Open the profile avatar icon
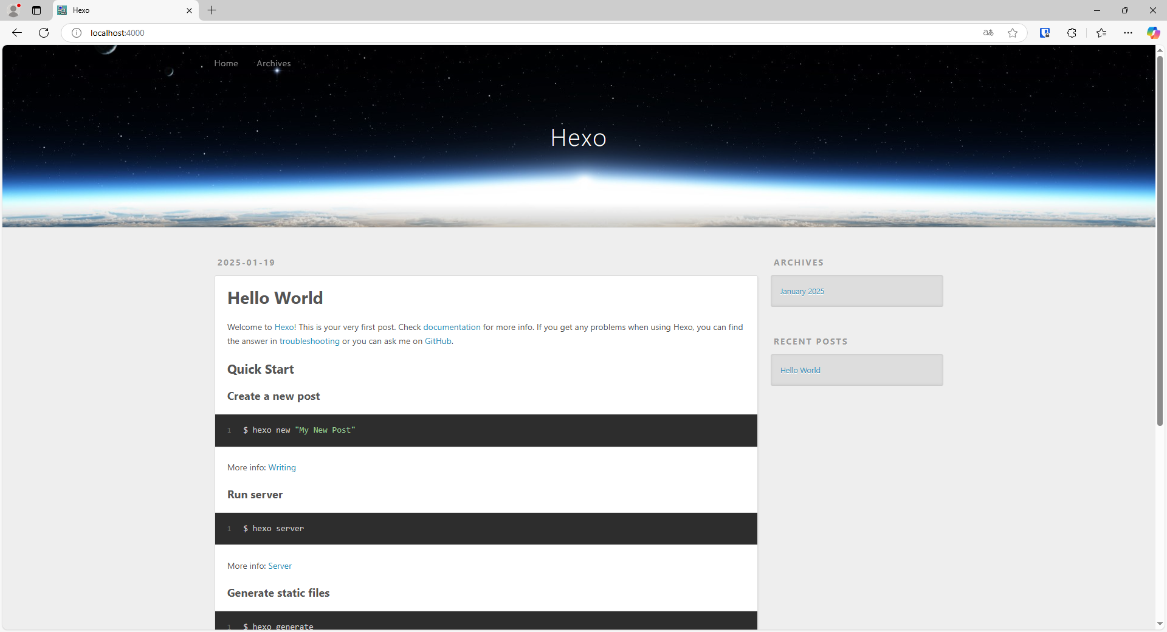 click(x=13, y=10)
